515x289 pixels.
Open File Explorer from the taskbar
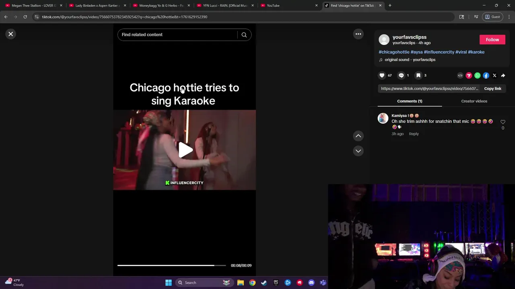pos(241,283)
